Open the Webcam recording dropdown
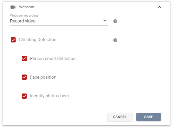Image resolution: width=173 pixels, height=128 pixels. pyautogui.click(x=59, y=21)
